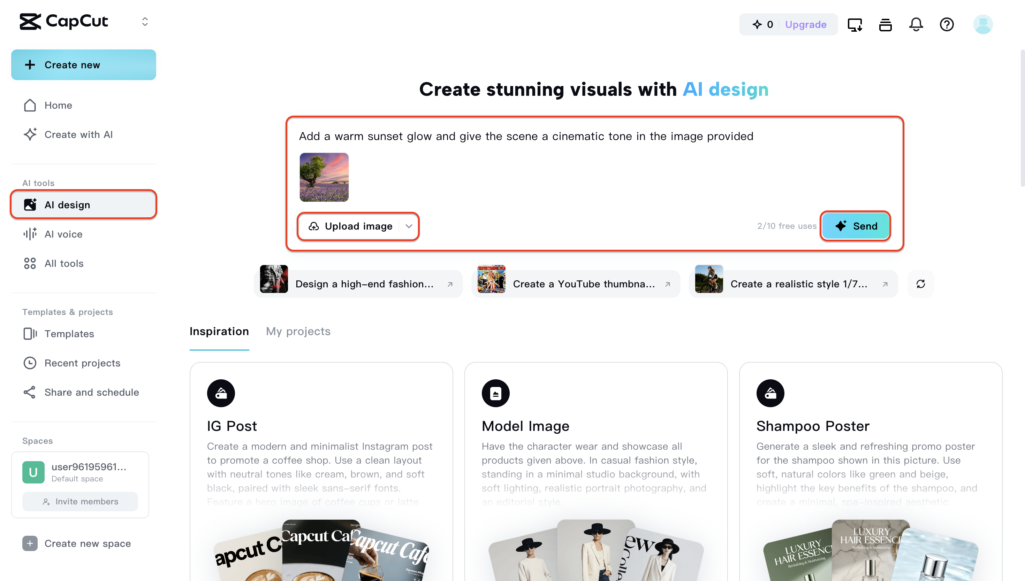Click the Share and schedule icon

click(30, 392)
